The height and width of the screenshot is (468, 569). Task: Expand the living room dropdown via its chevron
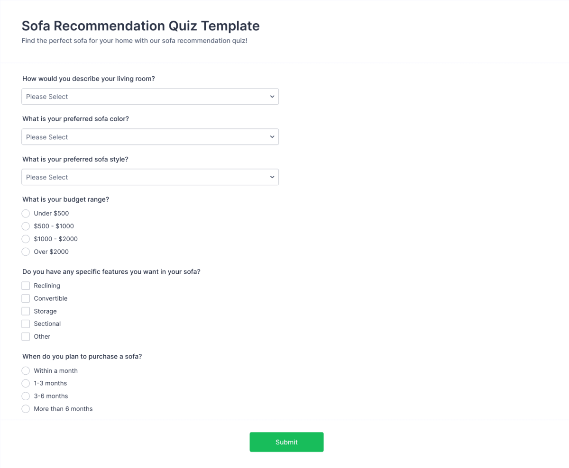pos(272,96)
